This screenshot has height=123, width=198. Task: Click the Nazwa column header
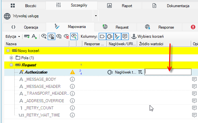pyautogui.click(x=37, y=44)
